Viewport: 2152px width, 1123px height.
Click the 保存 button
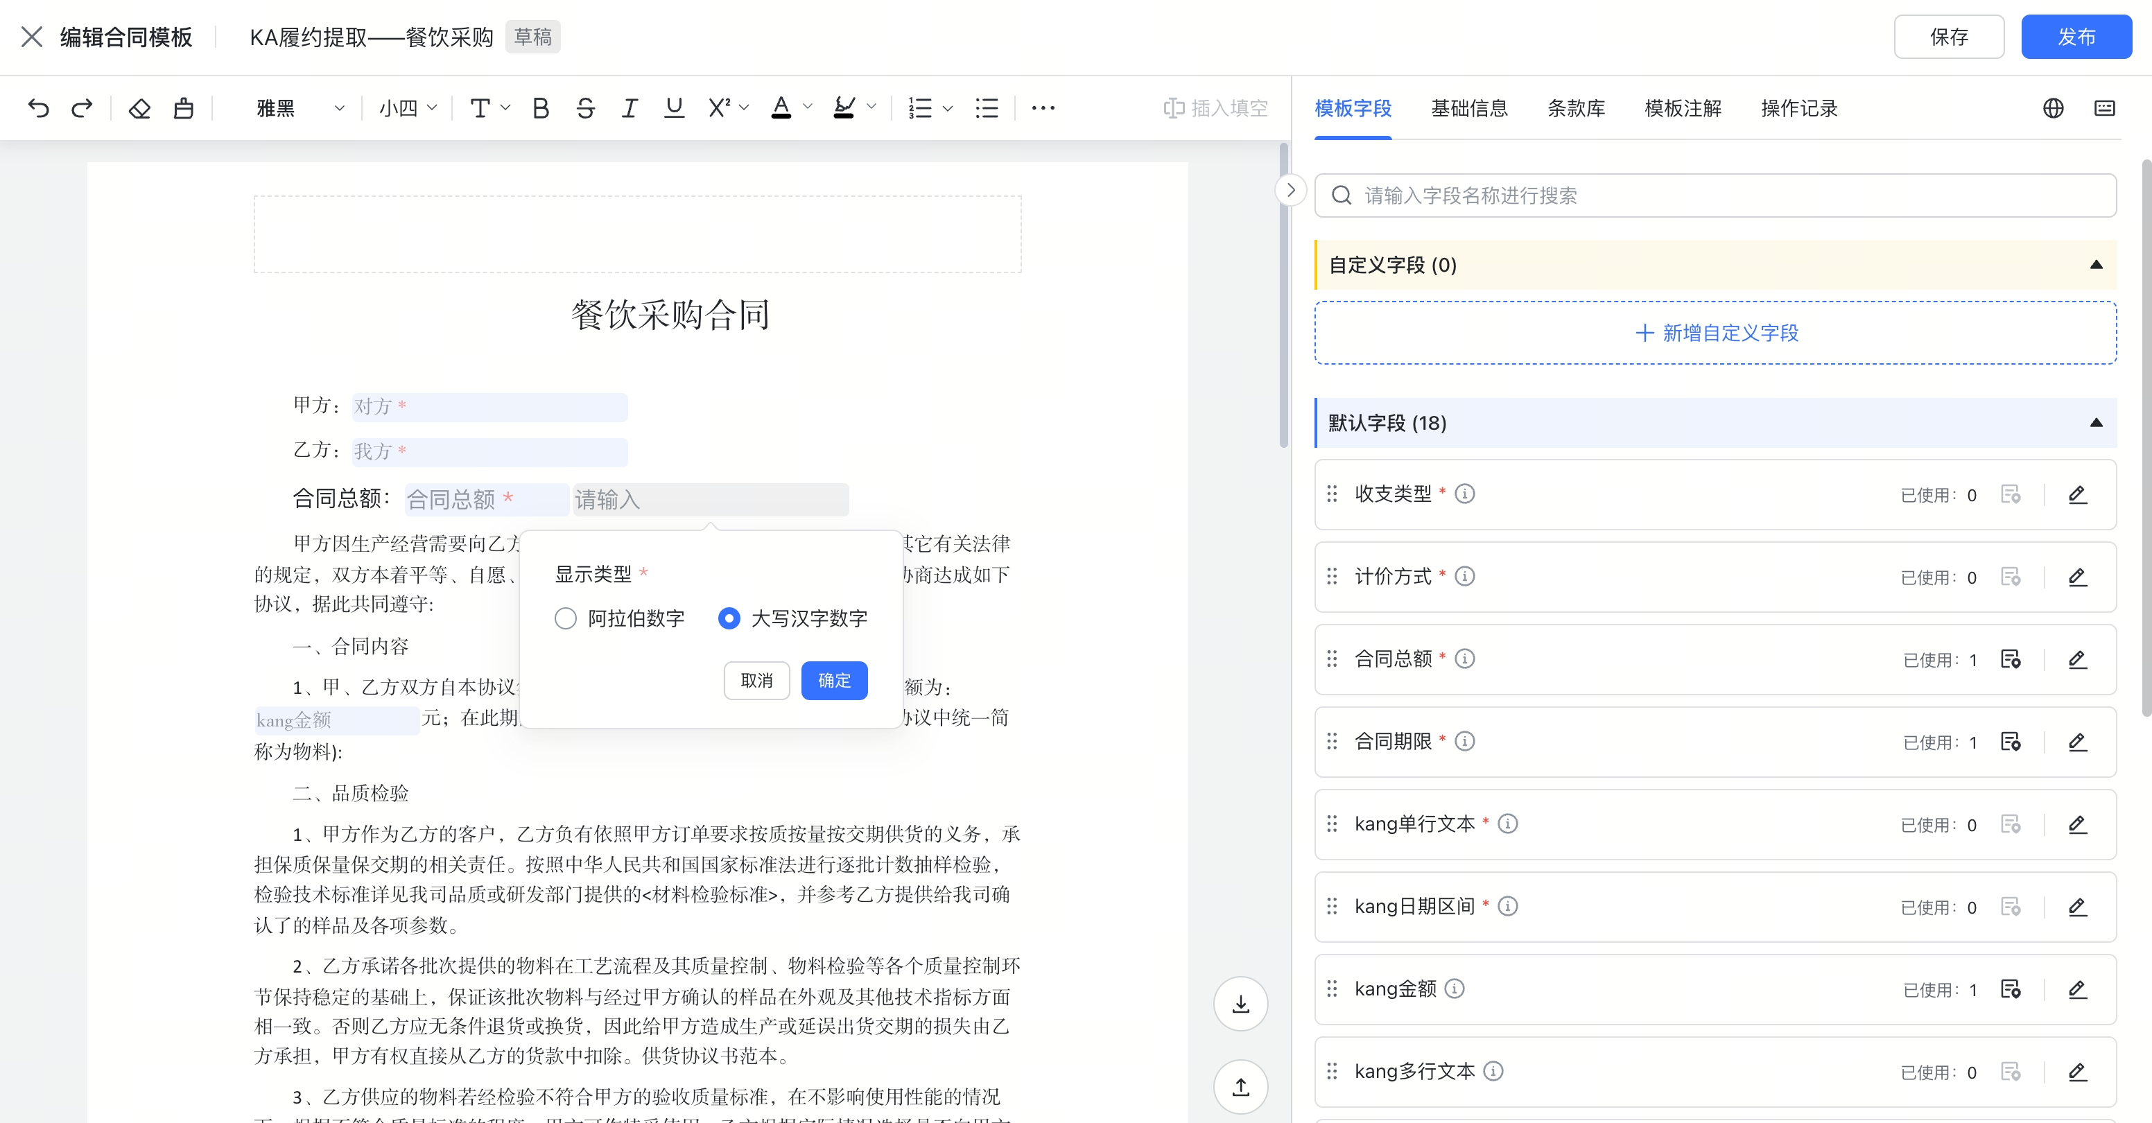(x=1948, y=37)
